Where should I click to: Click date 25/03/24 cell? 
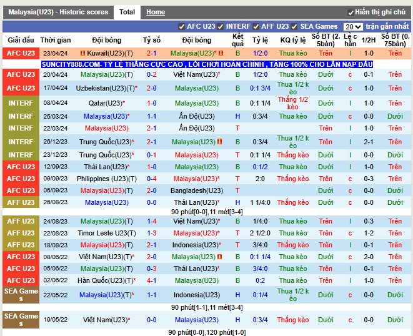tap(56, 116)
